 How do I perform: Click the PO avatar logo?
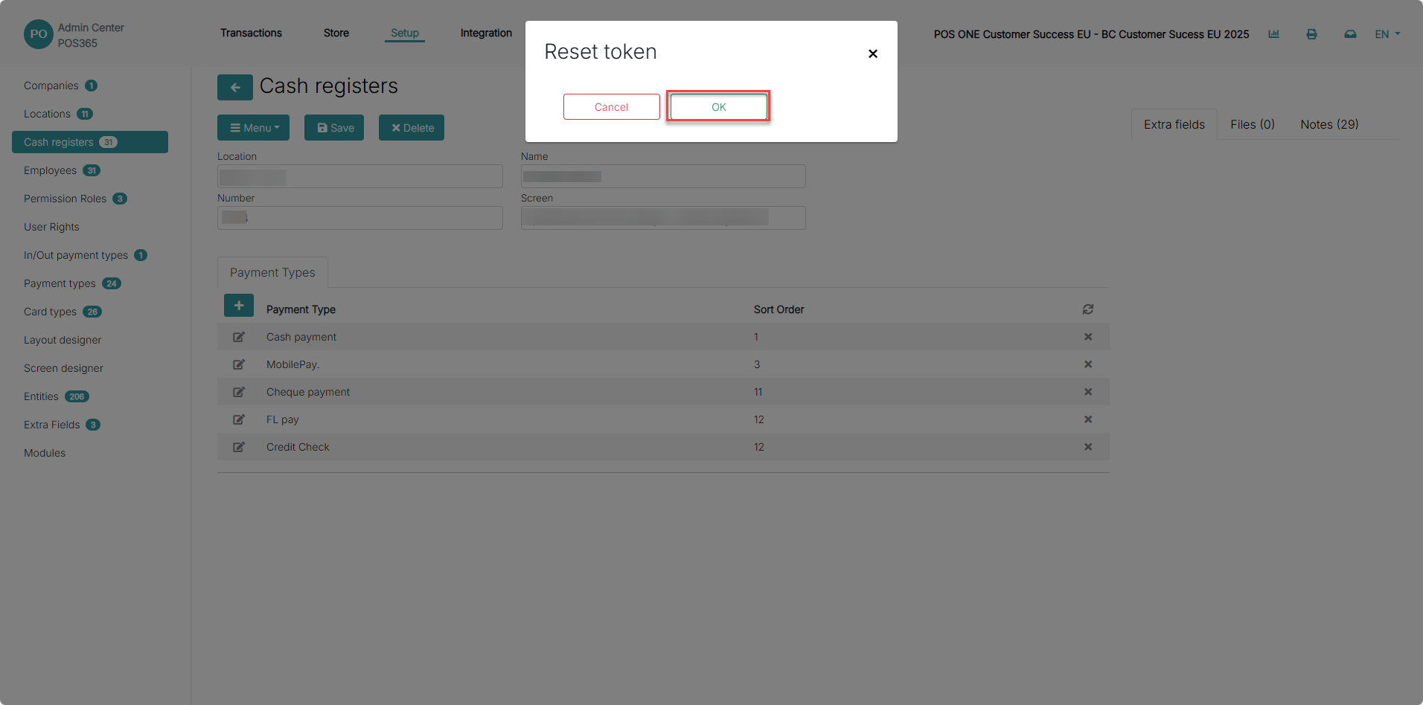point(39,34)
